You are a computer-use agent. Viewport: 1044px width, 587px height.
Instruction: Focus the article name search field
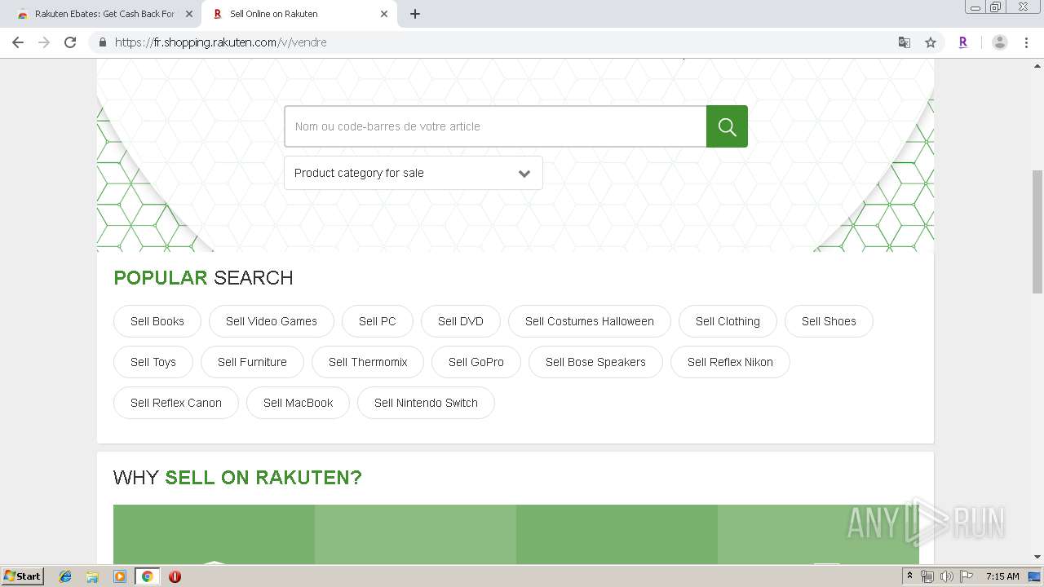click(x=495, y=126)
